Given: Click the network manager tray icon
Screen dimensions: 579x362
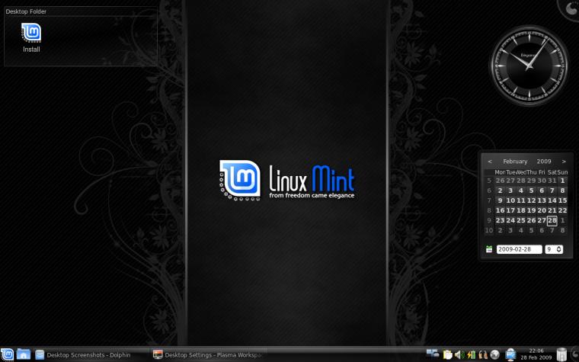Looking at the screenshot, I should pyautogui.click(x=433, y=354).
